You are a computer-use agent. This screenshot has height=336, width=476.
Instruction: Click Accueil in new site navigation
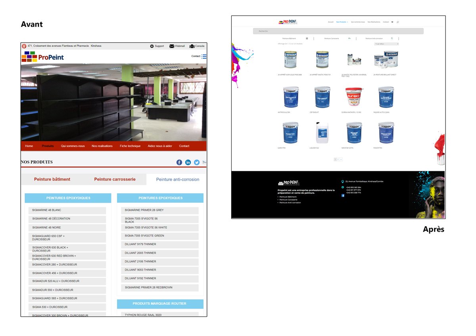330,22
